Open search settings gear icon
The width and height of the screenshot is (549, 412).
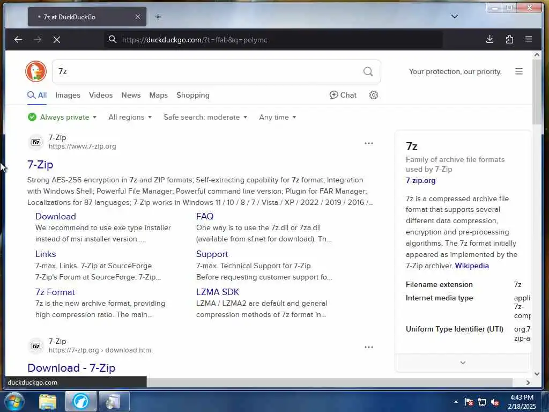click(x=374, y=95)
